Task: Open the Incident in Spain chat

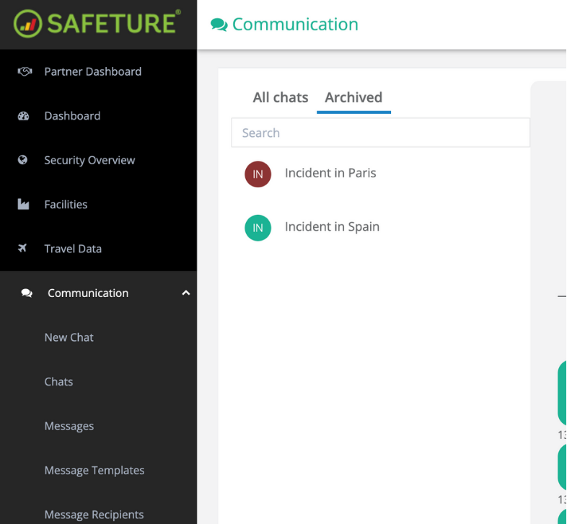Action: tap(332, 226)
